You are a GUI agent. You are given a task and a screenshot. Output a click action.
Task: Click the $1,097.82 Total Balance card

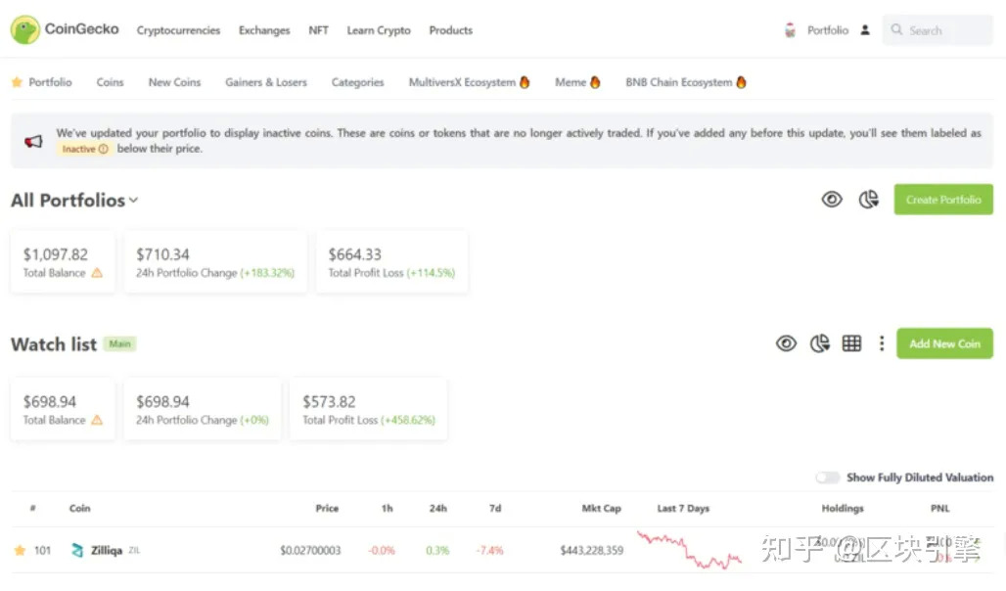[63, 262]
